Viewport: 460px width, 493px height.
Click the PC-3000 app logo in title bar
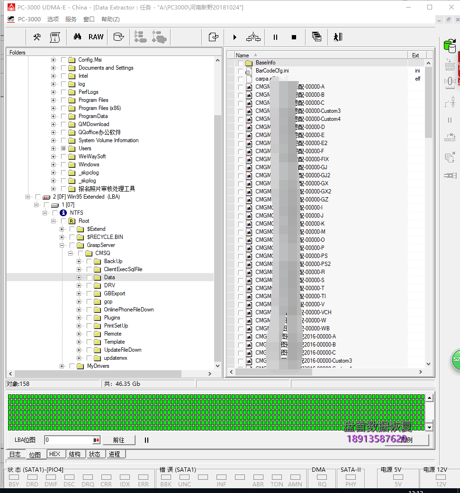11,7
